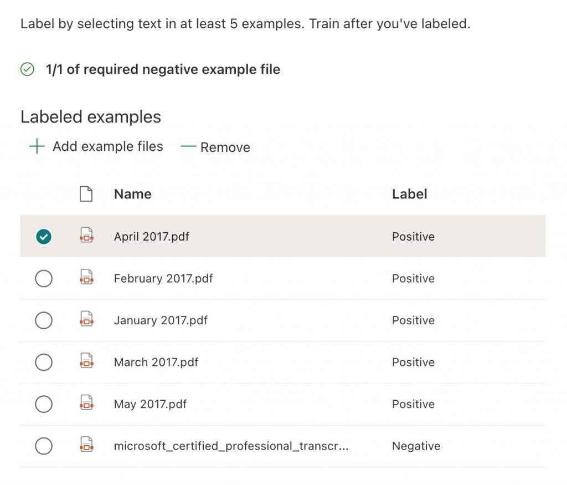567x485 pixels.
Task: Click the green checkmark status icon
Action: 26,69
